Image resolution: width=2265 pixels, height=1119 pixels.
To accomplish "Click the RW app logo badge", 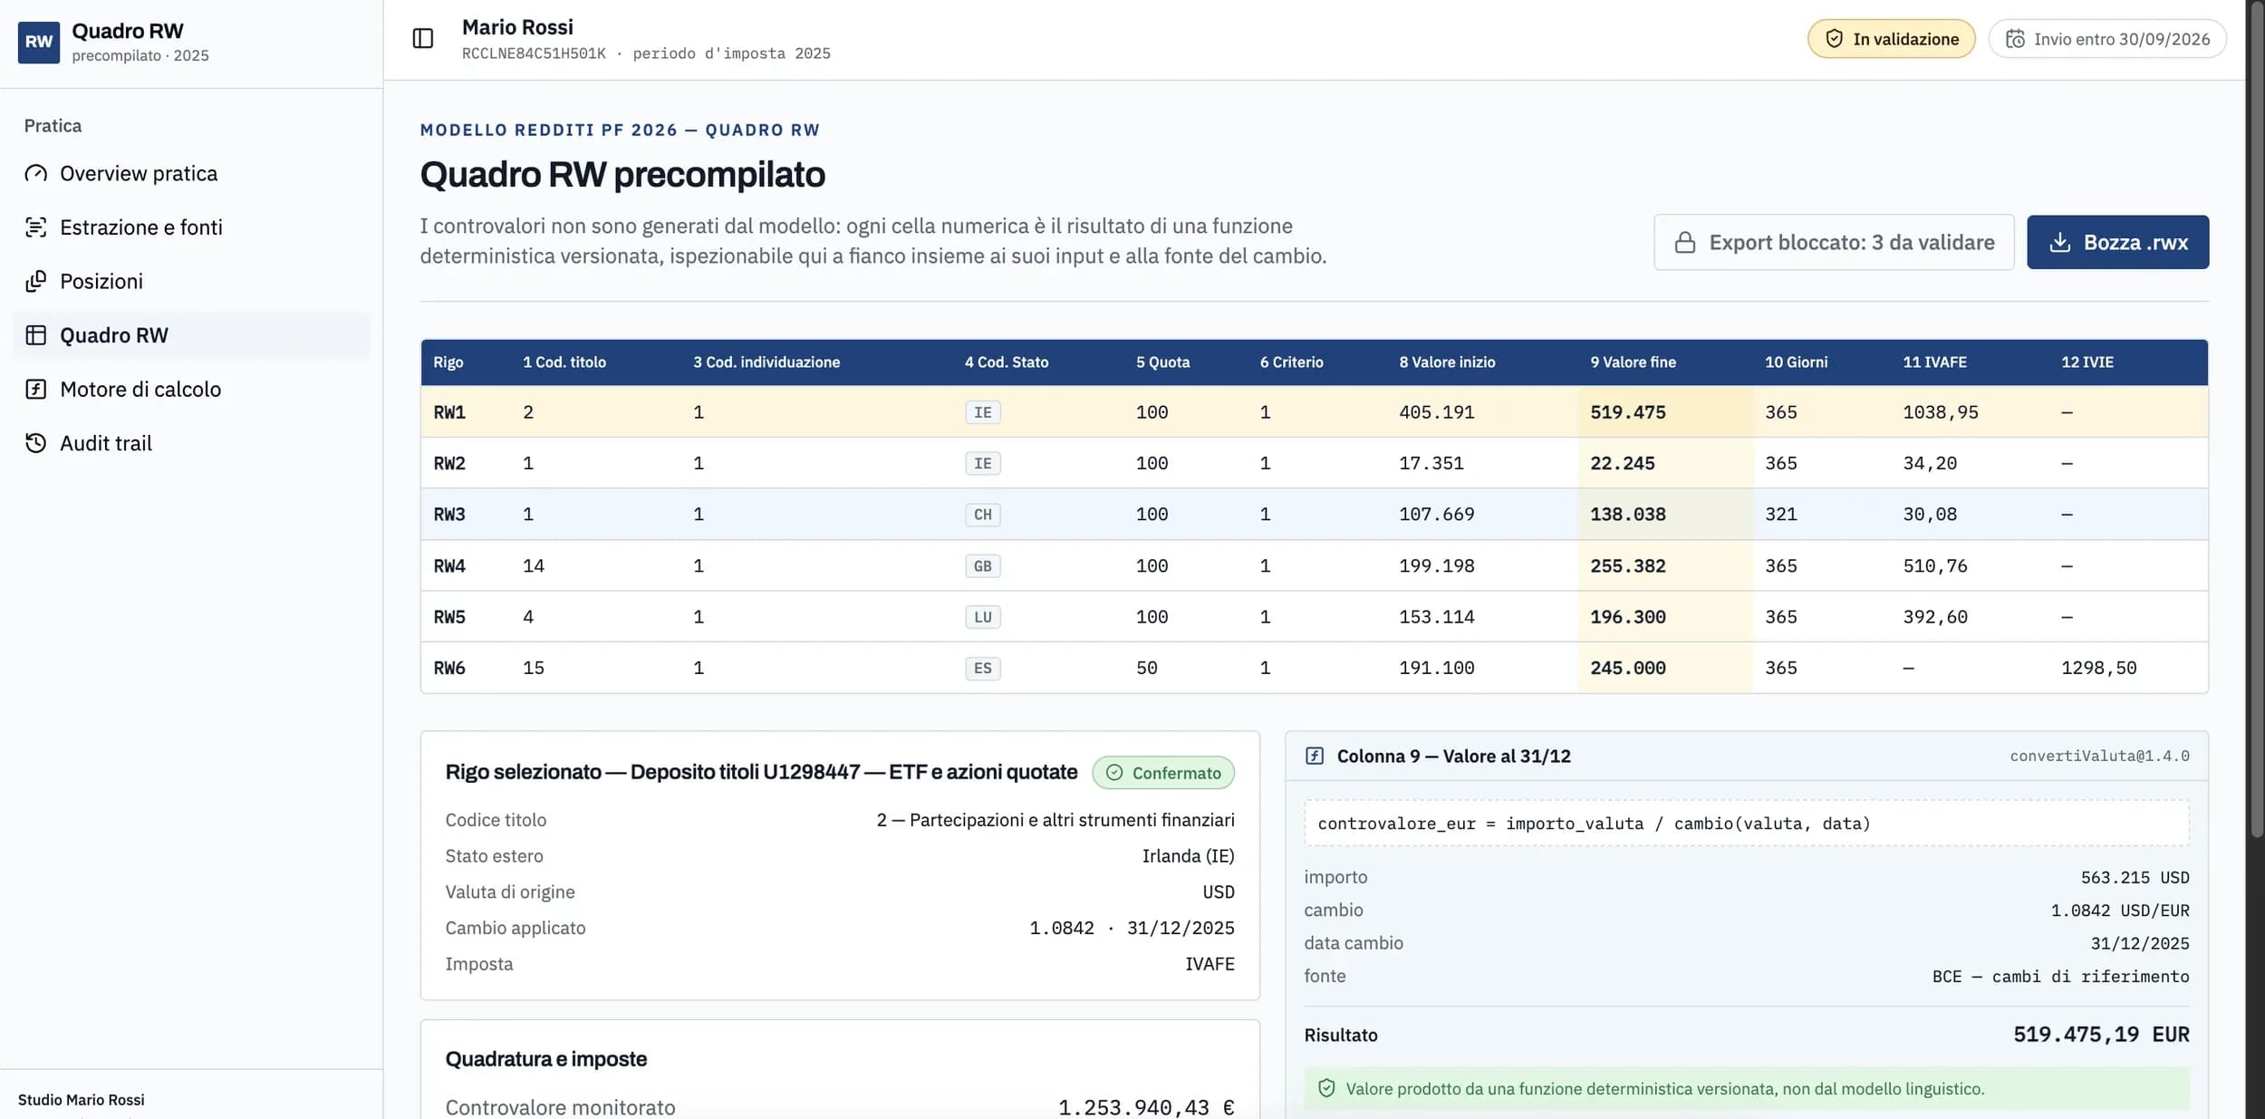I will coord(39,42).
